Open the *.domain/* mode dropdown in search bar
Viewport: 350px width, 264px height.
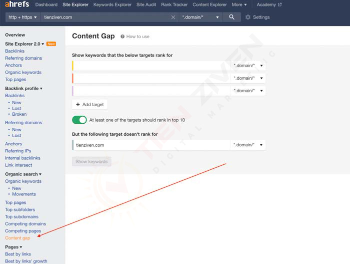pyautogui.click(x=200, y=17)
